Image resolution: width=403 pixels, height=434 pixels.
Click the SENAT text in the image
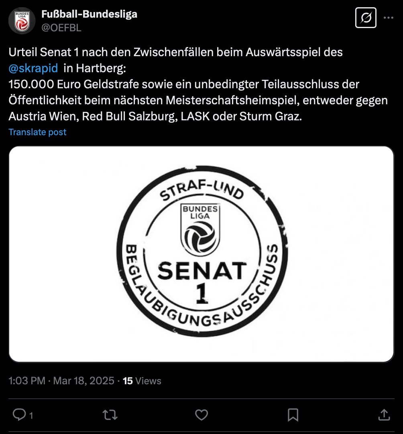(x=202, y=271)
